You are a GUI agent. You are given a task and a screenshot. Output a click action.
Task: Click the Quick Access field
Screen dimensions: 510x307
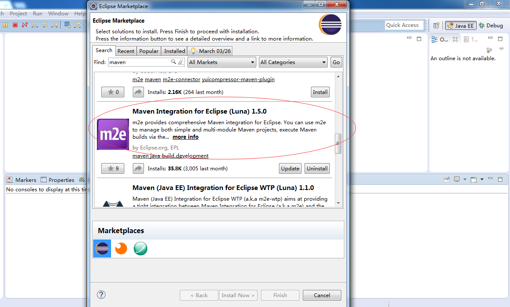pos(404,25)
